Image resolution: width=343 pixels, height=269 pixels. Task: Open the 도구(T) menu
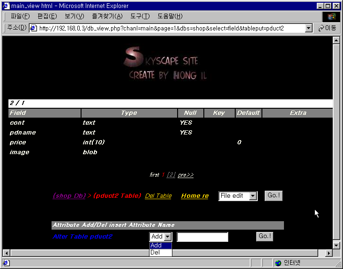coord(140,16)
